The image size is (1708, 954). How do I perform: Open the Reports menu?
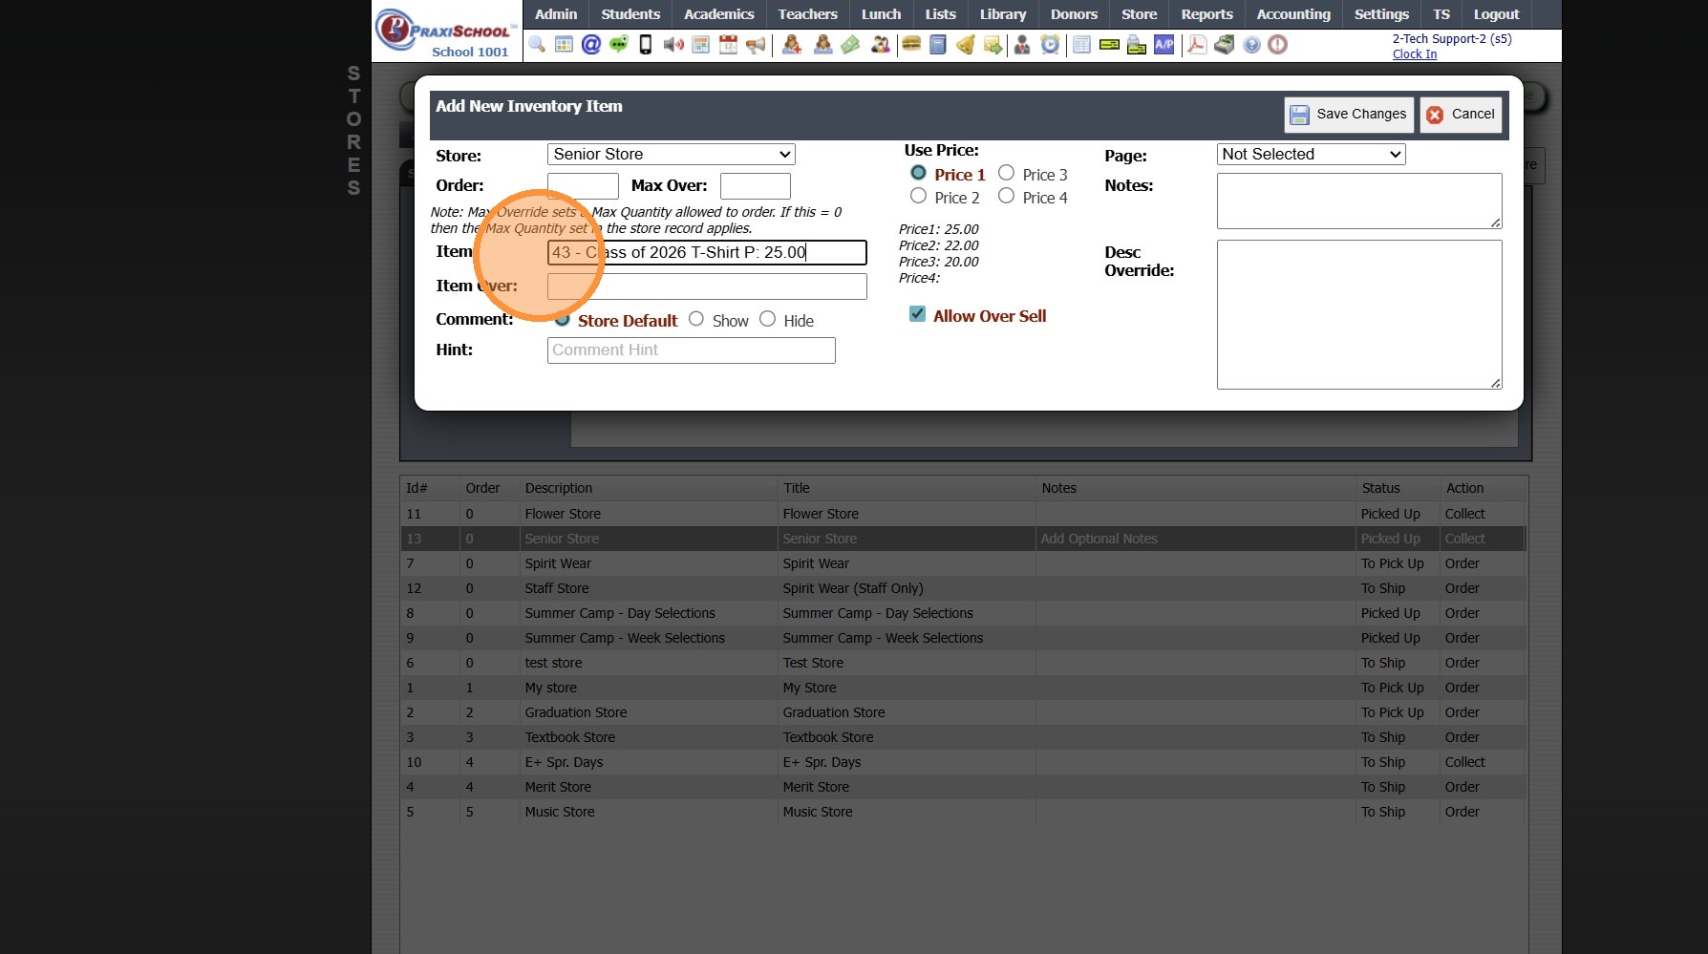[1206, 14]
